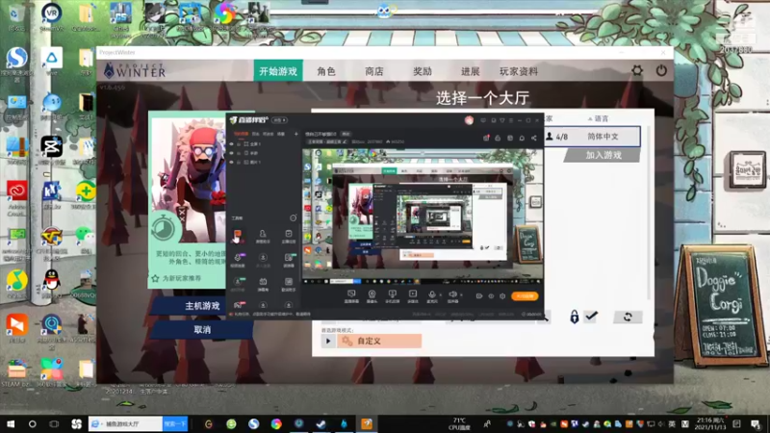Click the Windows Start button
This screenshot has width=770, height=433.
tap(10, 423)
